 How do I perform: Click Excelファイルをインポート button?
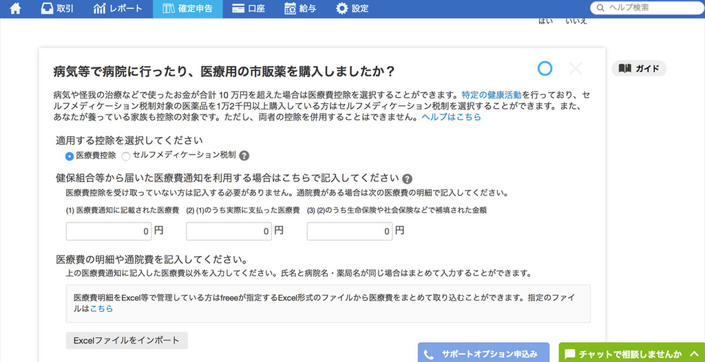(x=127, y=341)
